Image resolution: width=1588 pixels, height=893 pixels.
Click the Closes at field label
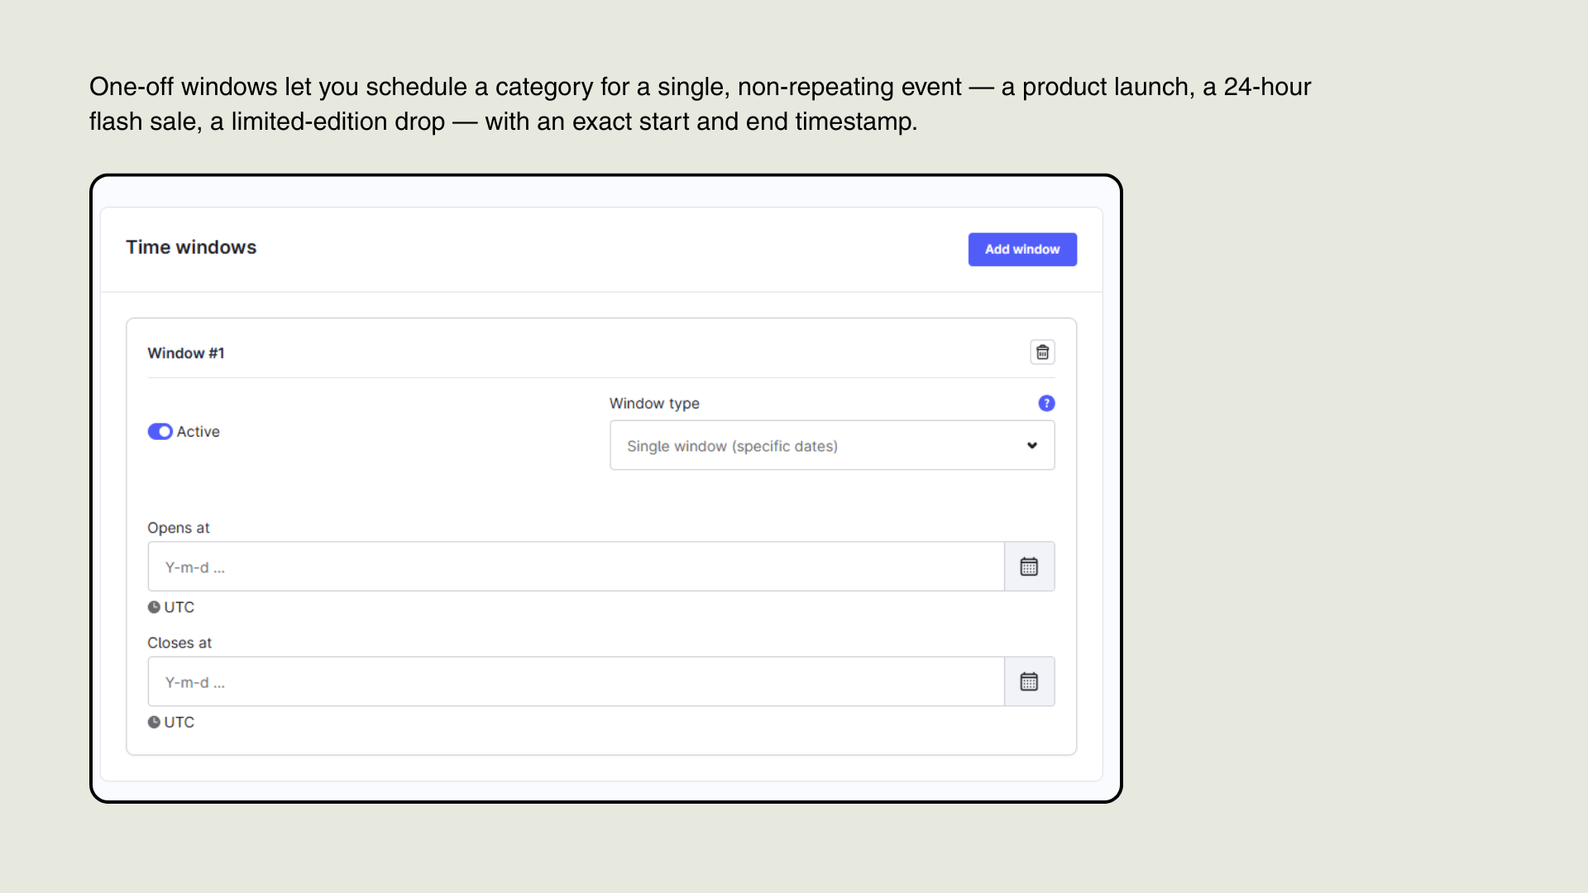click(179, 642)
